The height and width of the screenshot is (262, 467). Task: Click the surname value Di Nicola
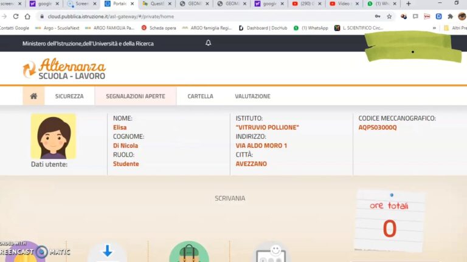[x=125, y=146]
